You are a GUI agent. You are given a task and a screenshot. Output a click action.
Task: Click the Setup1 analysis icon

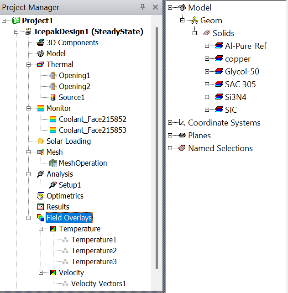point(53,185)
